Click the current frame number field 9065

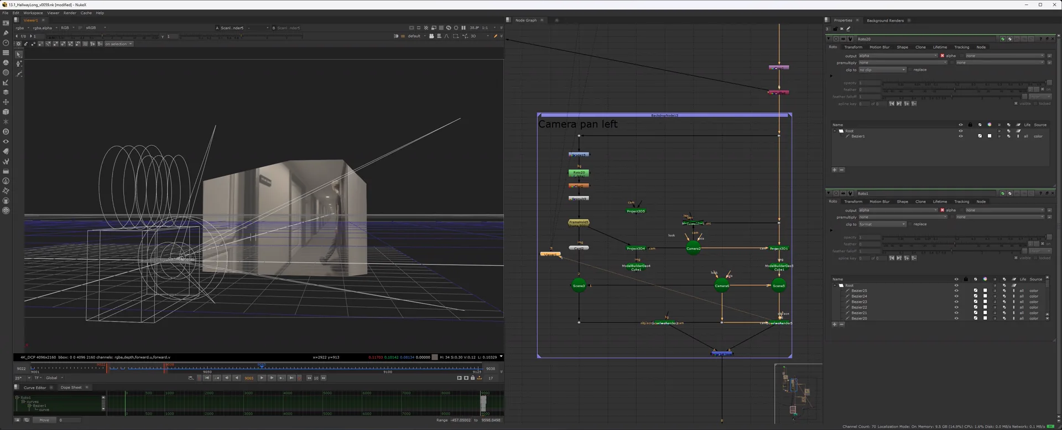pyautogui.click(x=249, y=378)
